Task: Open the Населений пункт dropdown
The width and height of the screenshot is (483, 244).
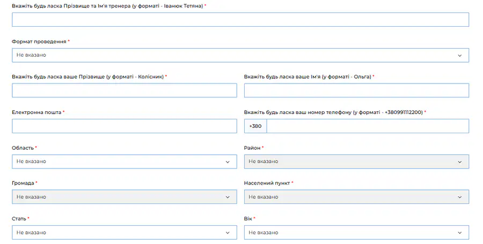Action: 356,197
